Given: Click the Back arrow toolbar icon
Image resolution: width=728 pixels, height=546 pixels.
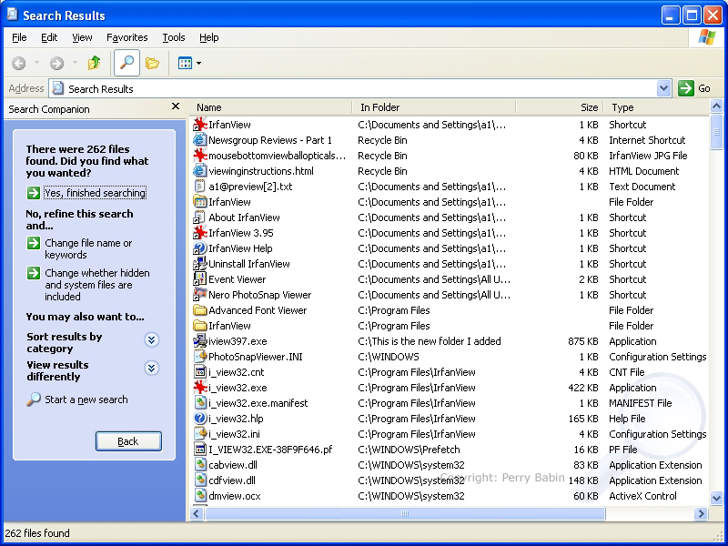Looking at the screenshot, I should tap(18, 63).
